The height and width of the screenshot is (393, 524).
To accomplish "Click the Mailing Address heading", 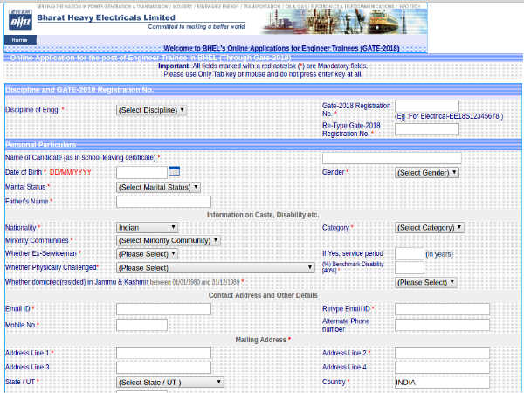I will pyautogui.click(x=261, y=340).
